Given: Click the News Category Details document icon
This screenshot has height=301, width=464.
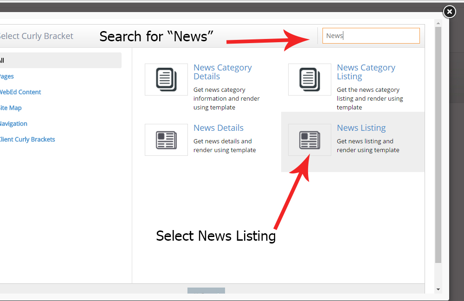Looking at the screenshot, I should click(166, 79).
